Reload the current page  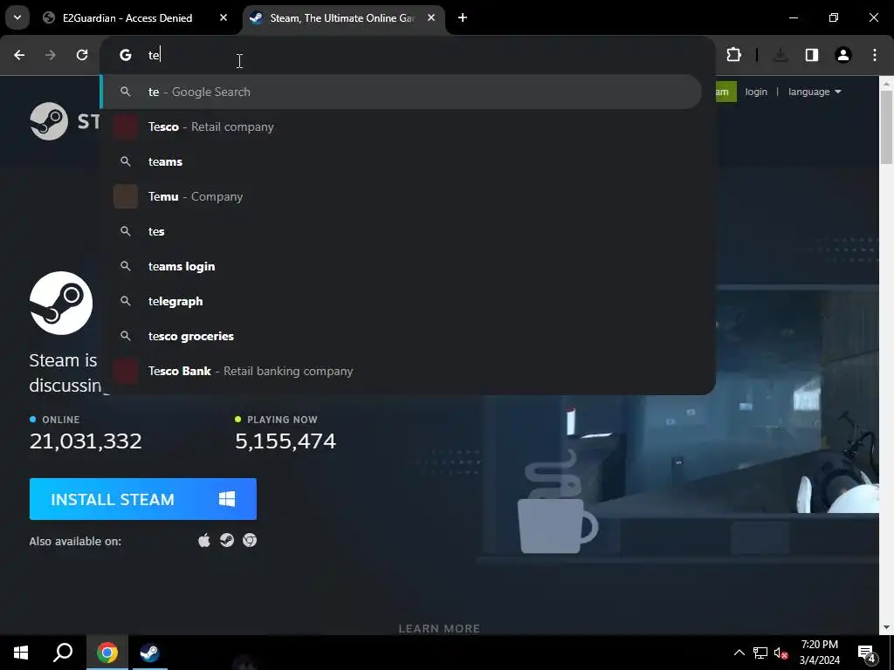click(82, 55)
